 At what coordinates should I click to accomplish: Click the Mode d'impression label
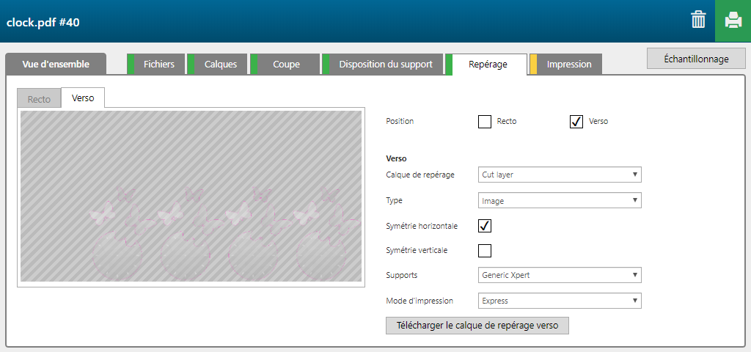[x=420, y=301]
